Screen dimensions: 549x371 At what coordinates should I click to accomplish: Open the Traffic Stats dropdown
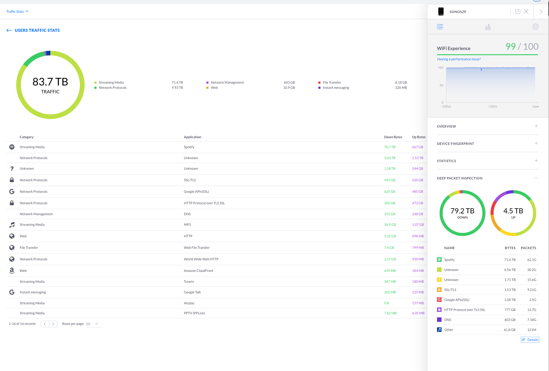coord(17,12)
